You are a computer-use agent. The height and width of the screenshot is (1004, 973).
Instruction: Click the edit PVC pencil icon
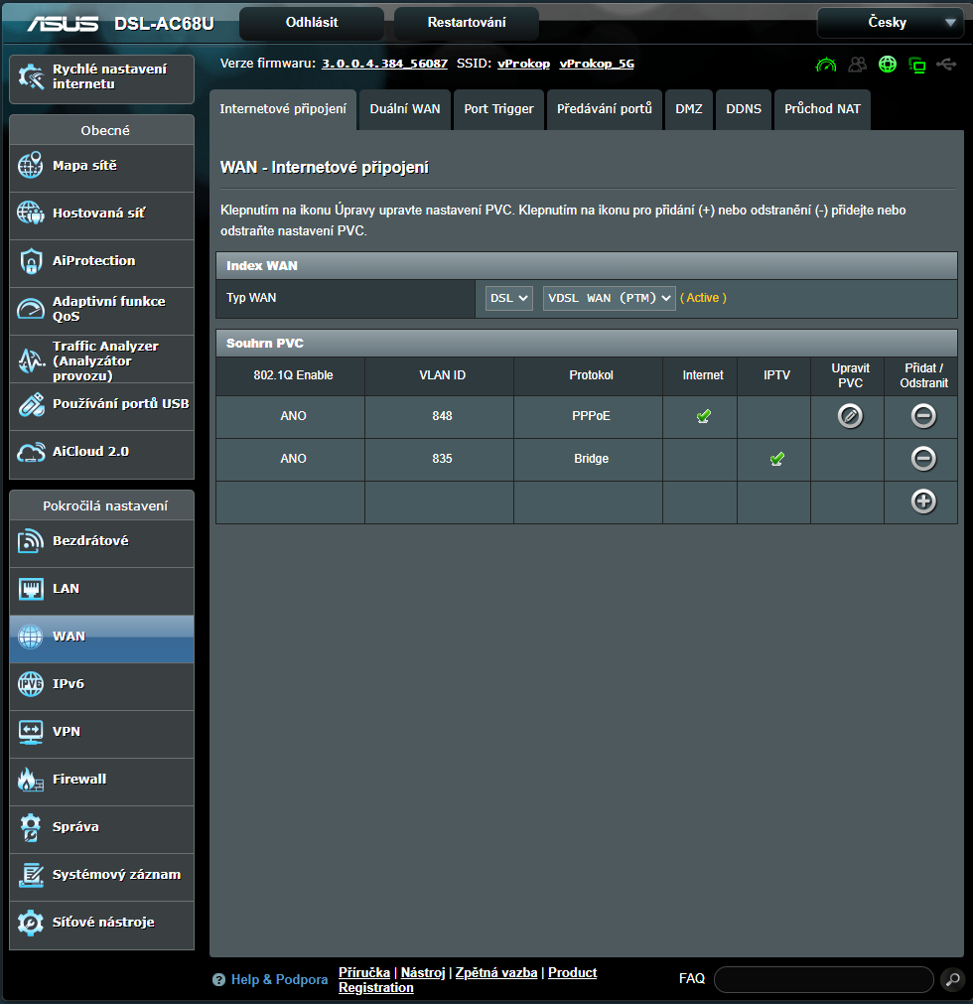(849, 416)
